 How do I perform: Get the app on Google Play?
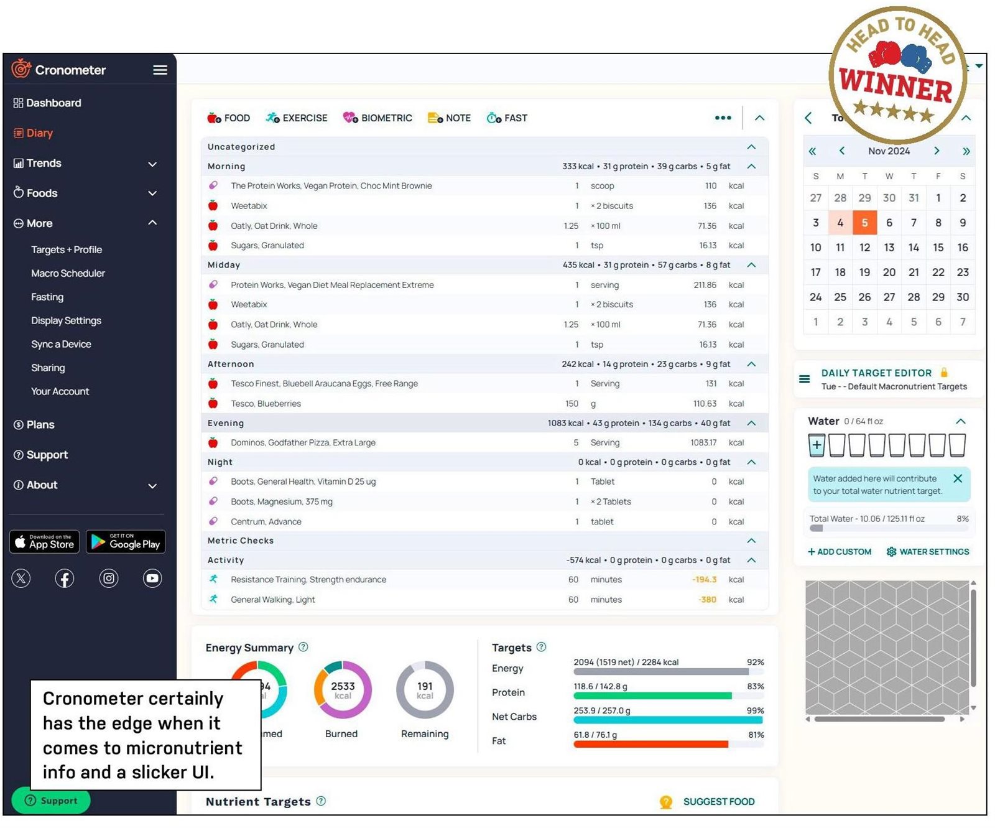126,542
